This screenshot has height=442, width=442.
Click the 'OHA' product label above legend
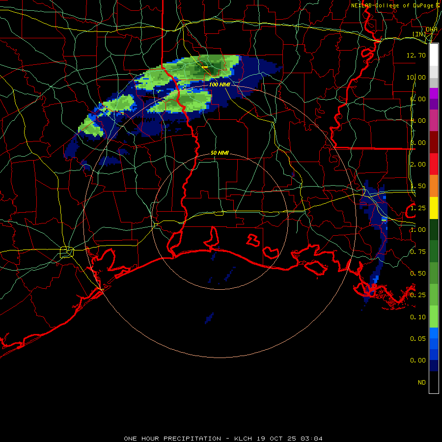click(x=432, y=29)
